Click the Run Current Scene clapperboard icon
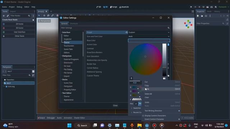230x129 pixels. click(x=207, y=7)
